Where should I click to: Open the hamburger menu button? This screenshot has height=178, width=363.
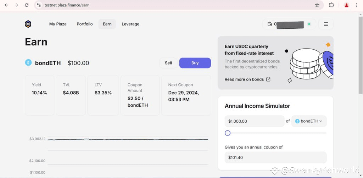[x=326, y=24]
